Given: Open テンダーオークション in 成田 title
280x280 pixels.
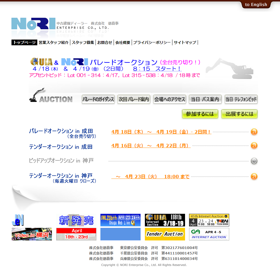Looking at the screenshot, I should [61, 147].
